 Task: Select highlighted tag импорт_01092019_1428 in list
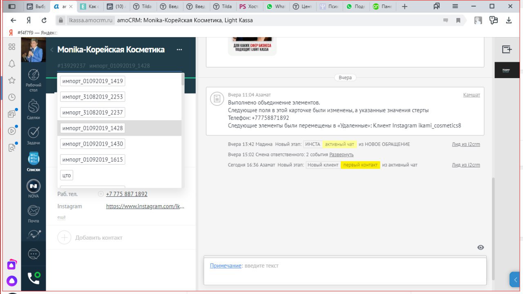[x=92, y=128]
